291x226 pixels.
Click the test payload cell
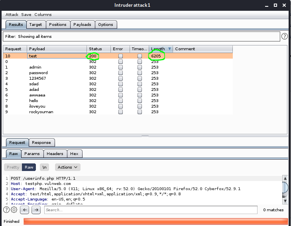click(57, 56)
